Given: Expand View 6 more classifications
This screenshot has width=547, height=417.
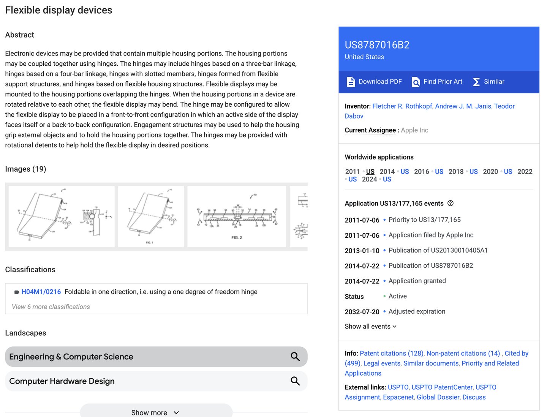Looking at the screenshot, I should (x=51, y=306).
